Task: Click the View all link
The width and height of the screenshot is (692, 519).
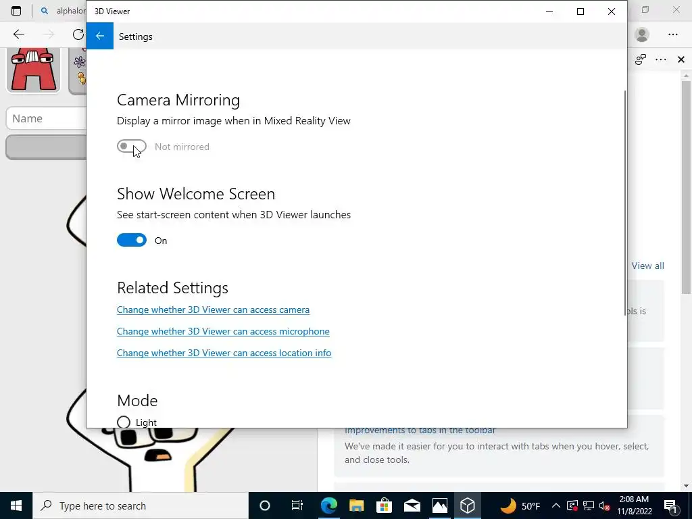Action: [647, 266]
